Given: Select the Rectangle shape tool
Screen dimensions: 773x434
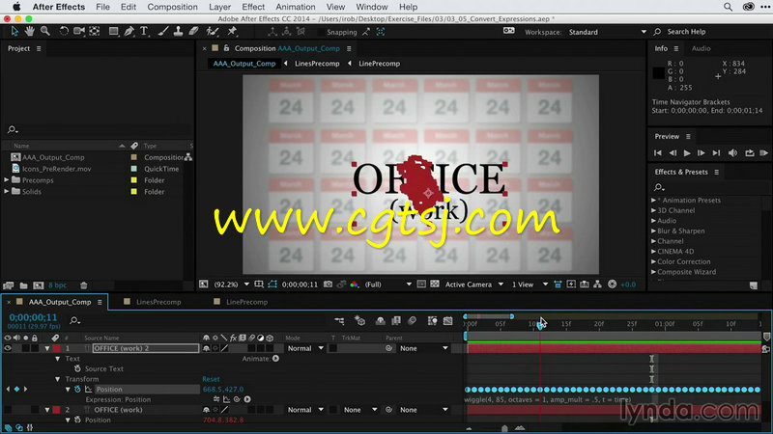Looking at the screenshot, I should pyautogui.click(x=113, y=32).
